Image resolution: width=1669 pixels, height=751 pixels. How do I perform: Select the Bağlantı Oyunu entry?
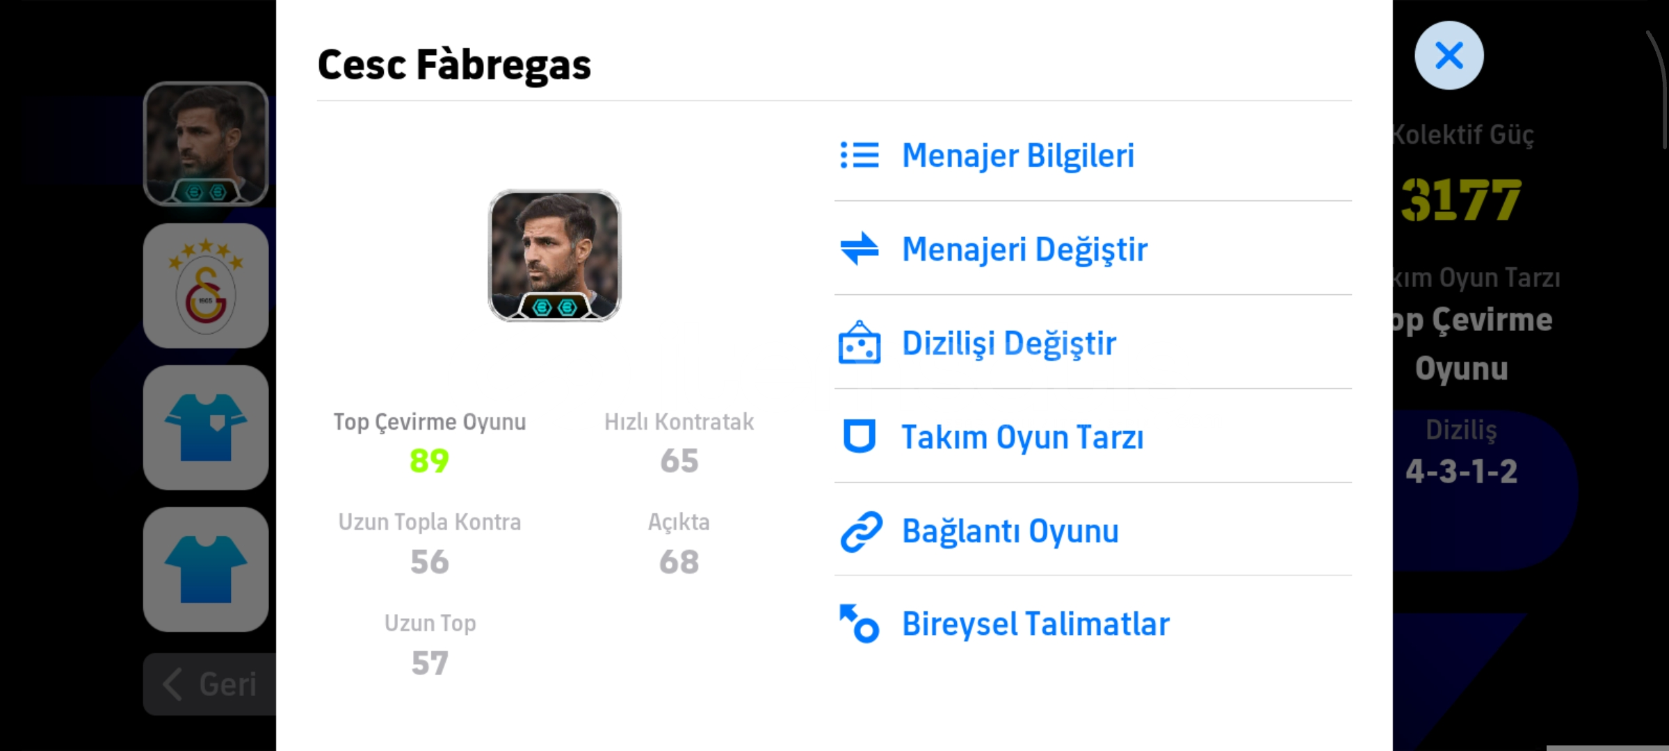(x=1010, y=531)
